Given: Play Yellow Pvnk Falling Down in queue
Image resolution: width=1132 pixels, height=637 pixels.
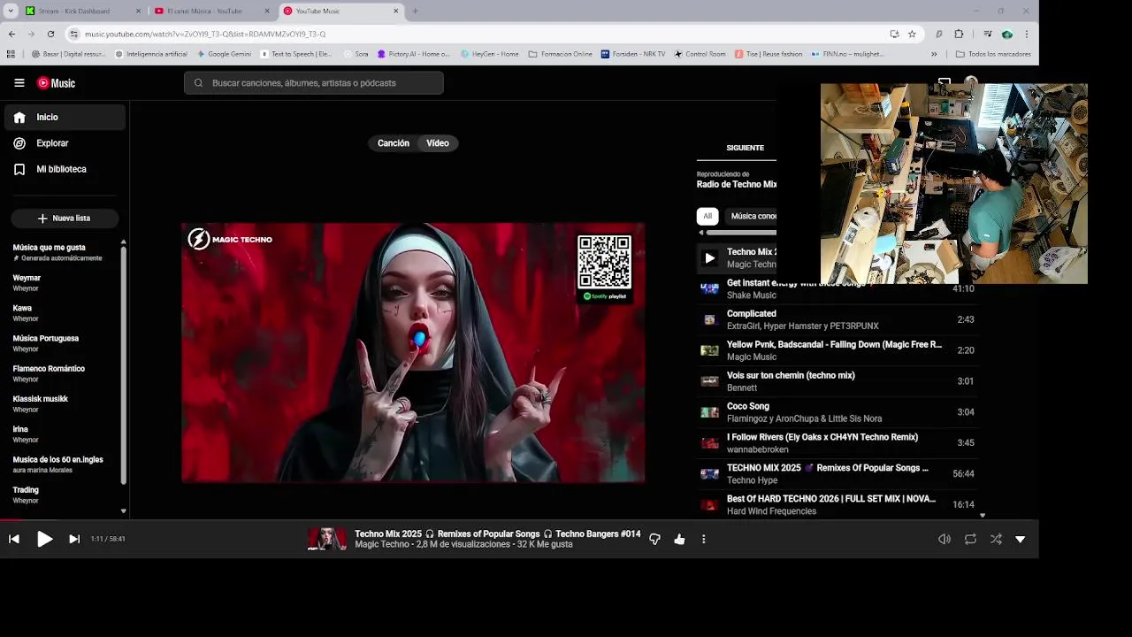Looking at the screenshot, I should [x=836, y=350].
